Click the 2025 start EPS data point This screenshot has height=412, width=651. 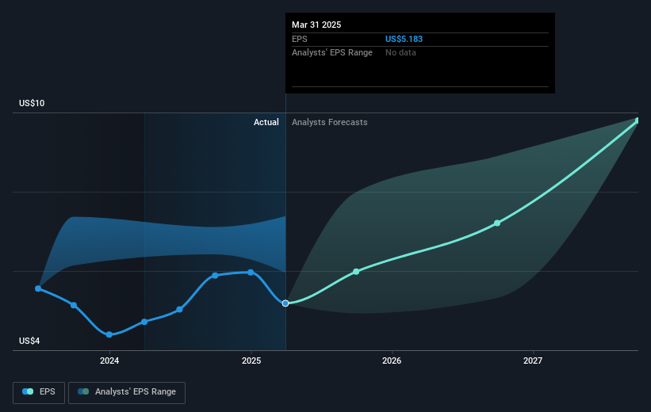251,273
